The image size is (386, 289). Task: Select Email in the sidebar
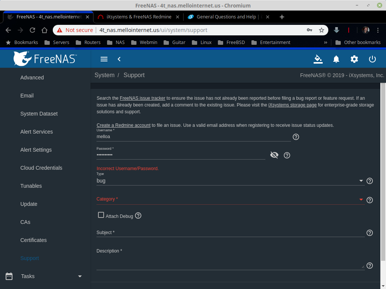[27, 96]
